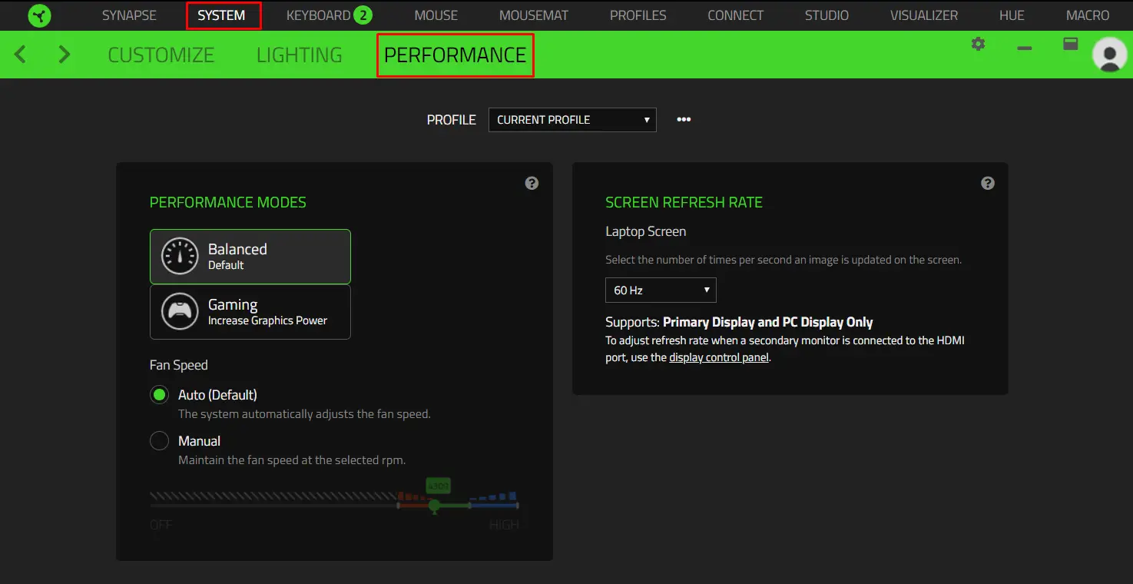Open Performance Modes help via question mark icon

pyautogui.click(x=532, y=183)
